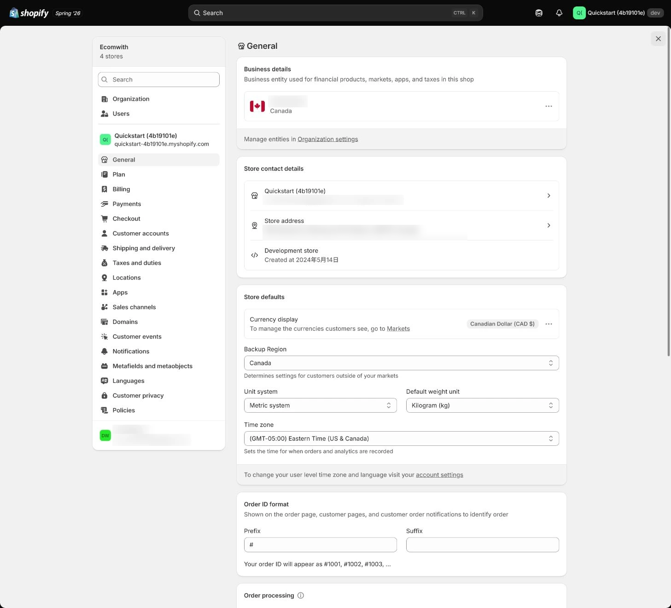Open Sales channels settings

pos(158,307)
